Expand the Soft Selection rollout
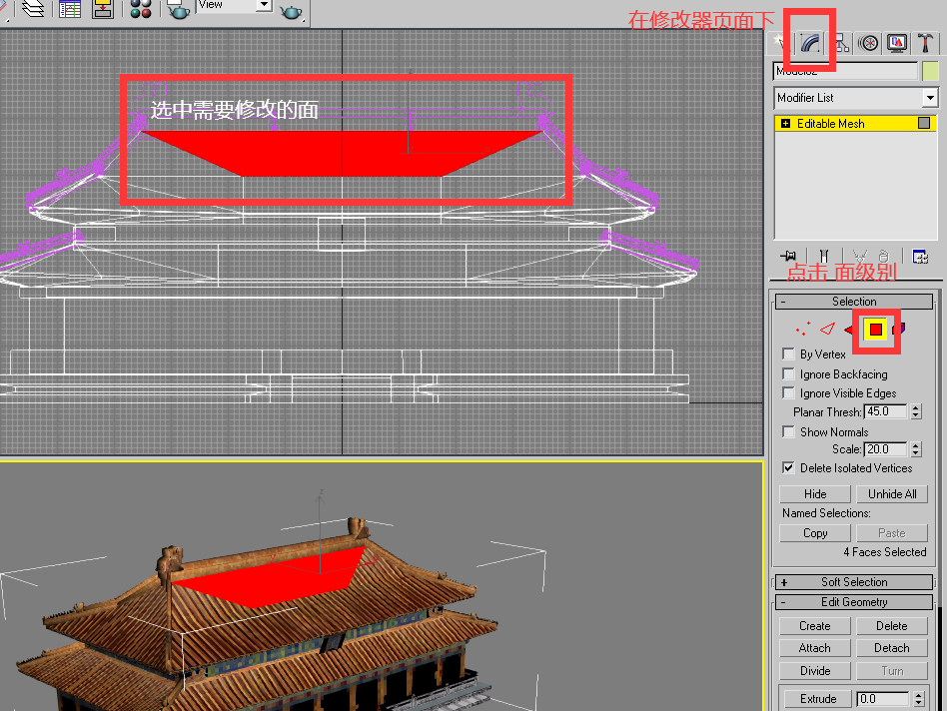Viewport: 947px width, 711px height. point(784,582)
